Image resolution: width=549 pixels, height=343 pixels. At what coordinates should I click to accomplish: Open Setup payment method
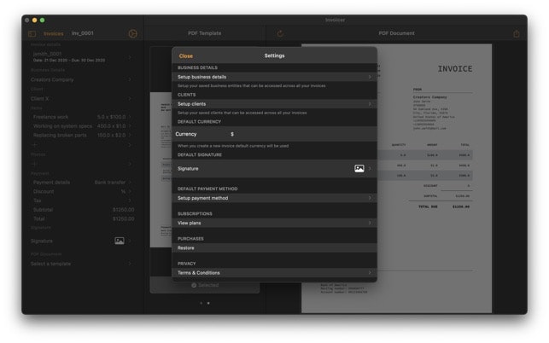[x=274, y=198]
